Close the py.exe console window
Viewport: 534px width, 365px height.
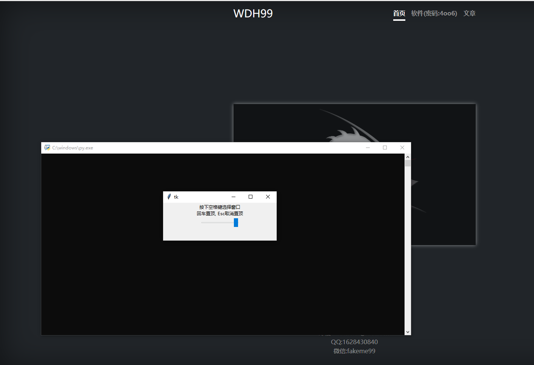click(402, 148)
